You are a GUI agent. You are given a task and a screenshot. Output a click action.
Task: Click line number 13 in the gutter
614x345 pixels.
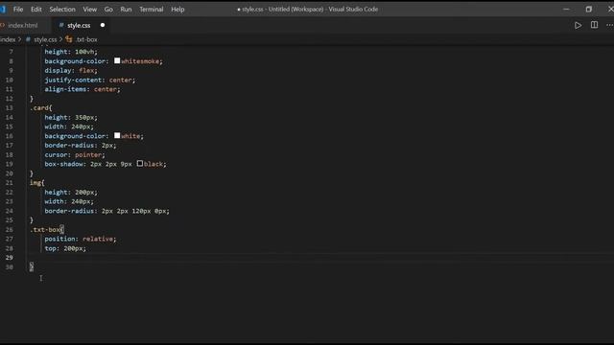[x=9, y=108]
